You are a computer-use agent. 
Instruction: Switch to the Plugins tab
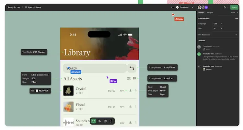click(x=210, y=13)
